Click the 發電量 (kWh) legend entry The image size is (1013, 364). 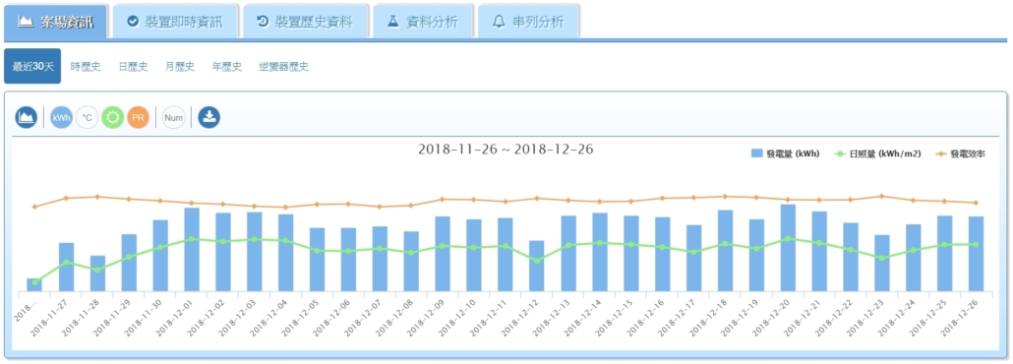785,153
